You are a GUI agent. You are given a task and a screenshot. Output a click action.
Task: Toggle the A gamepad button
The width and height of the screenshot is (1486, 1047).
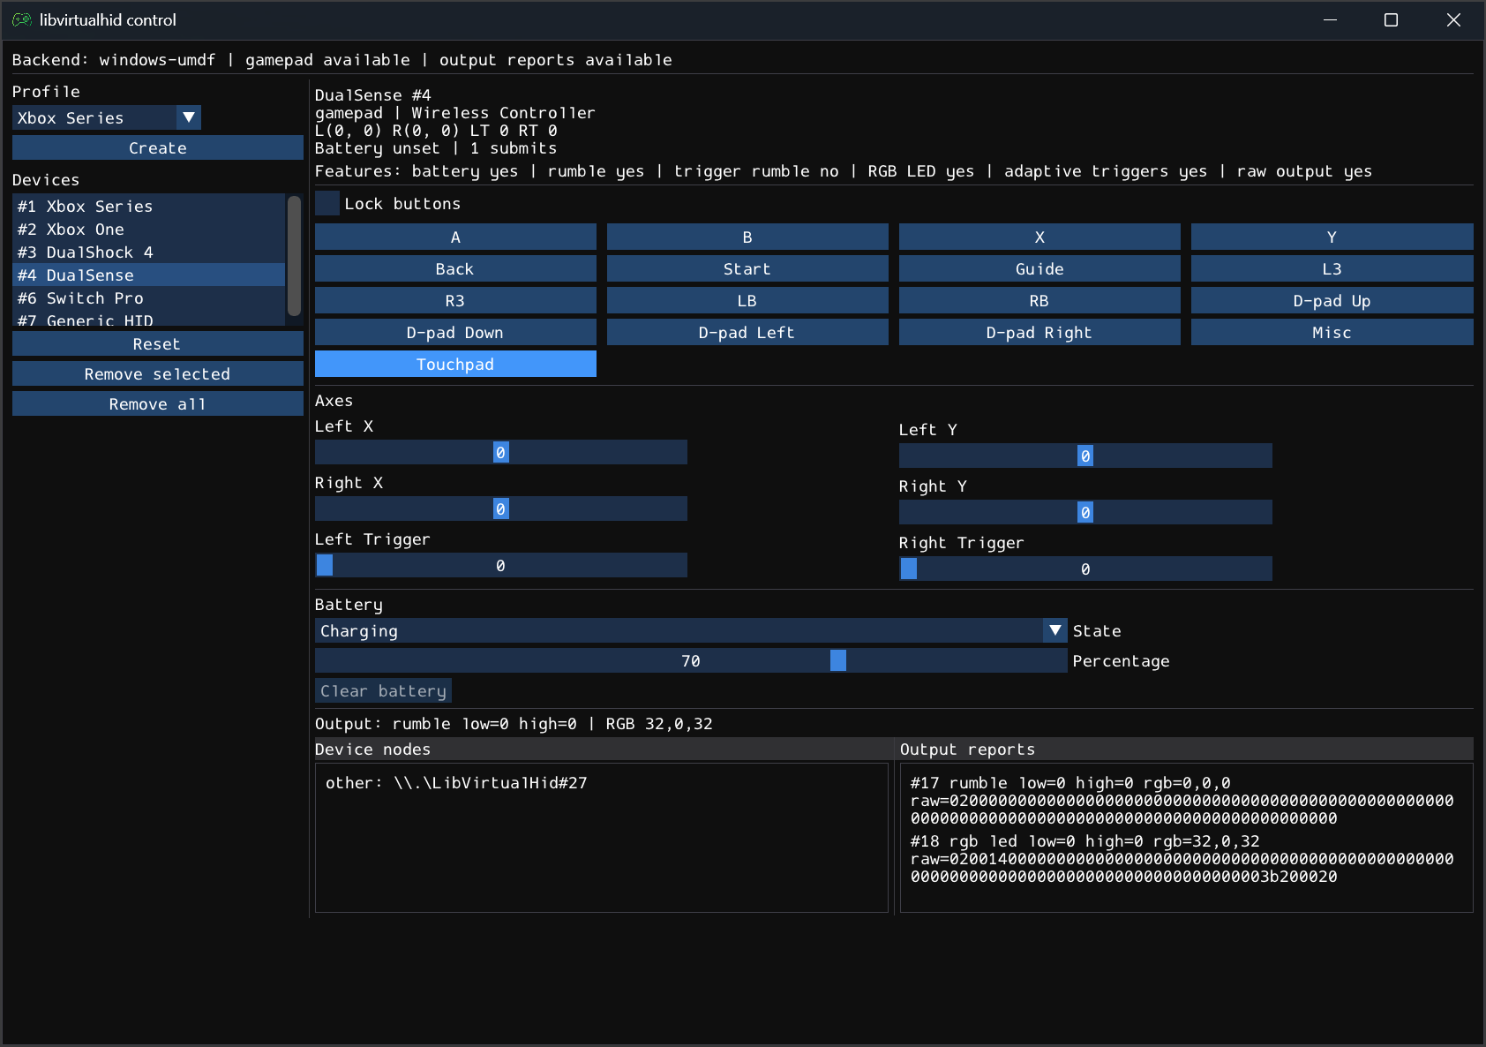click(x=455, y=237)
